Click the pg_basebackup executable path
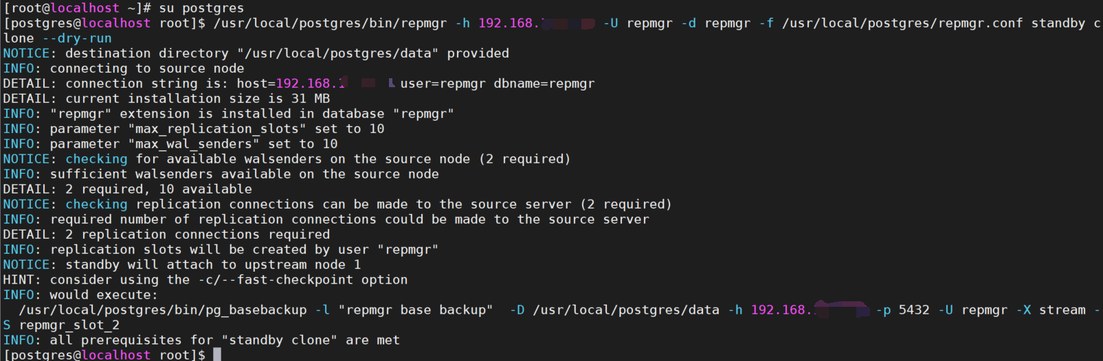The width and height of the screenshot is (1103, 361). coord(163,310)
